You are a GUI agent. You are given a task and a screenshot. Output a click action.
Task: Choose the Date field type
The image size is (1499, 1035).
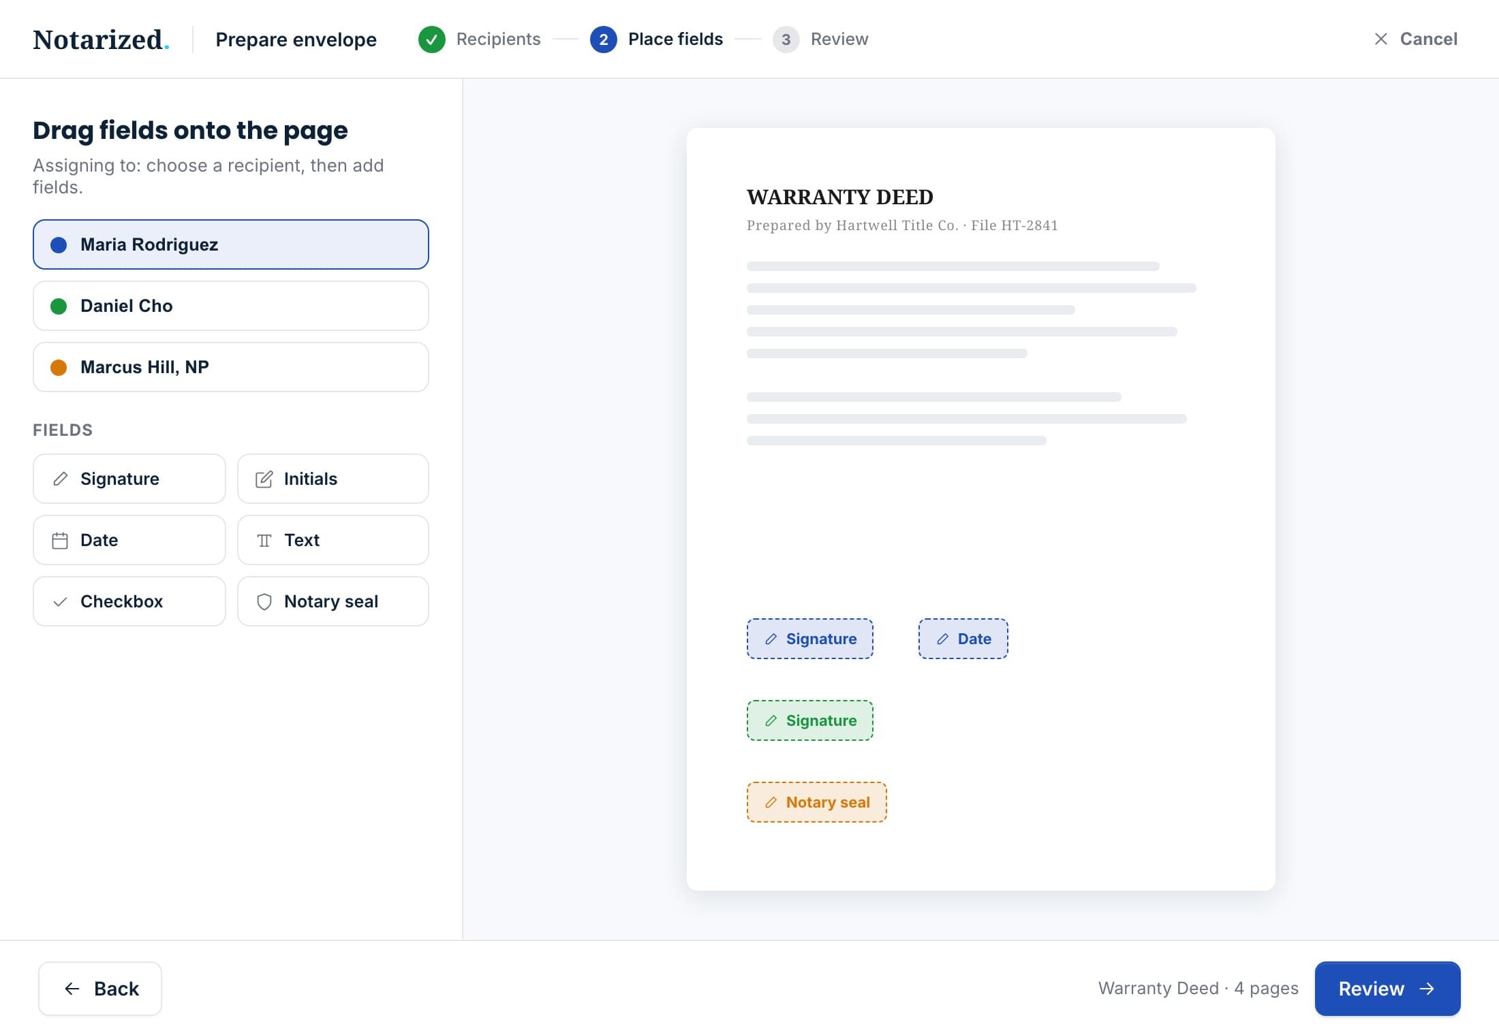click(129, 540)
